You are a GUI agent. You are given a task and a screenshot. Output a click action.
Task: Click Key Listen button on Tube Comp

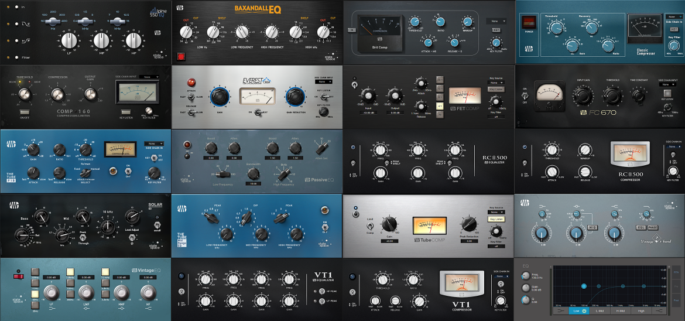coord(496,219)
